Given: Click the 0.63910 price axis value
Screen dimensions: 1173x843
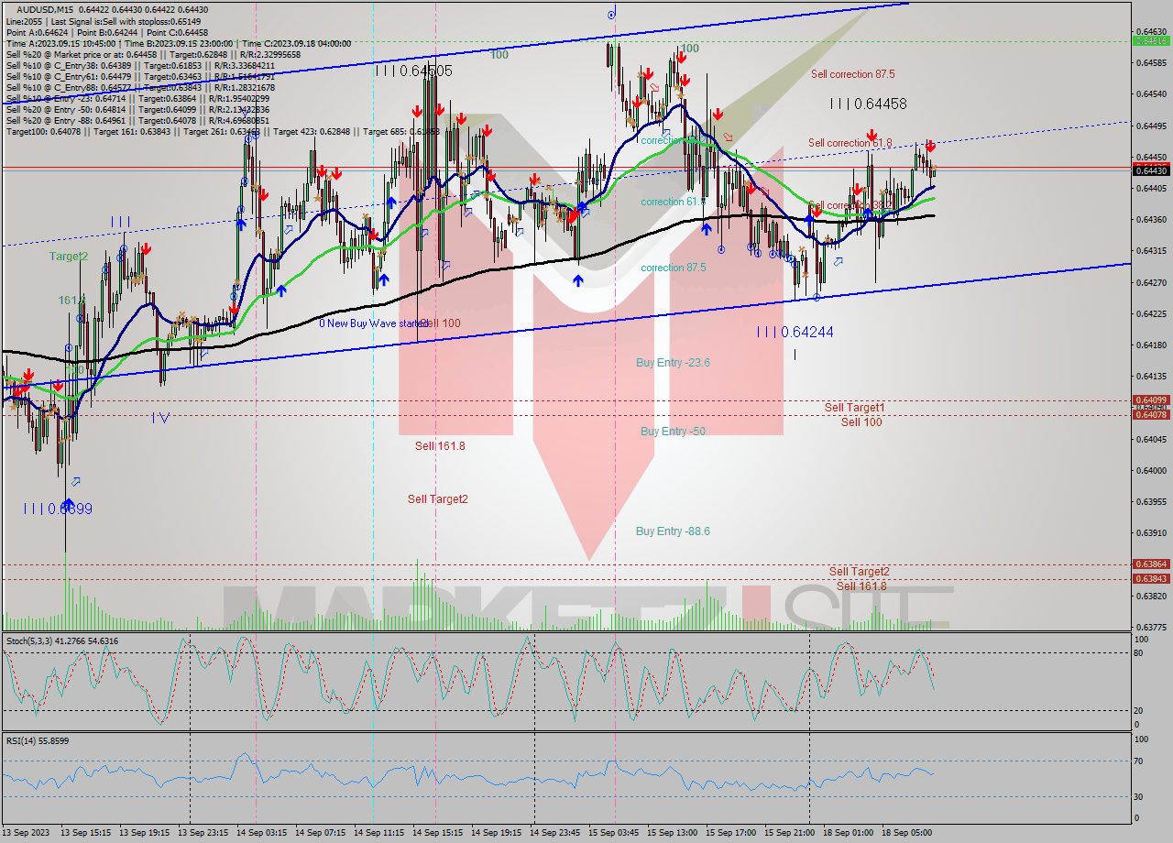Looking at the screenshot, I should pos(1151,532).
